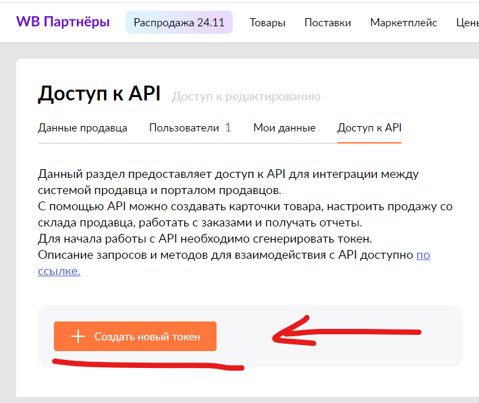This screenshot has width=479, height=403.
Task: Open the Товары menu
Action: pyautogui.click(x=267, y=22)
